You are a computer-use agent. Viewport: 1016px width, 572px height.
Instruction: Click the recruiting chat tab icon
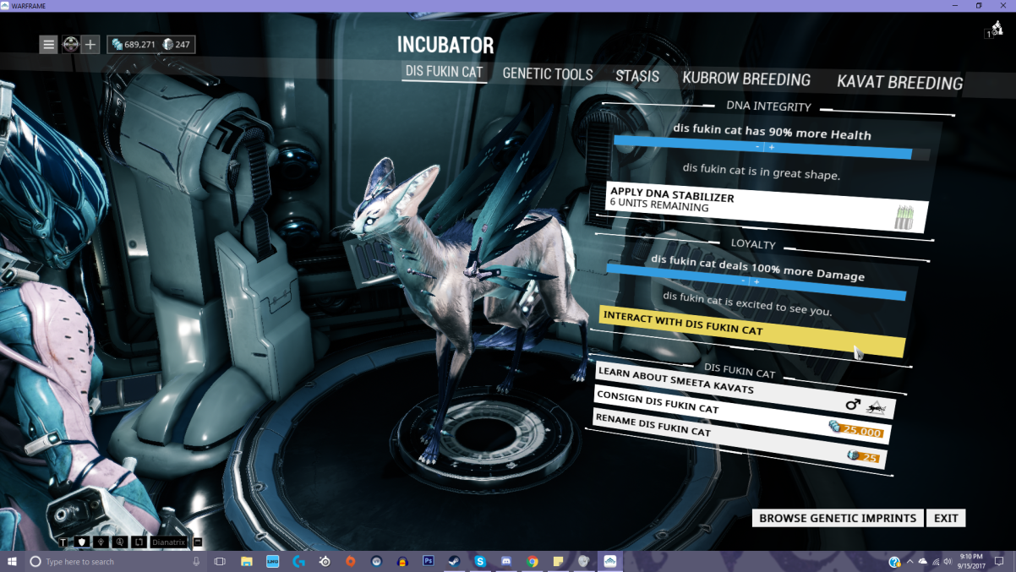(x=120, y=542)
